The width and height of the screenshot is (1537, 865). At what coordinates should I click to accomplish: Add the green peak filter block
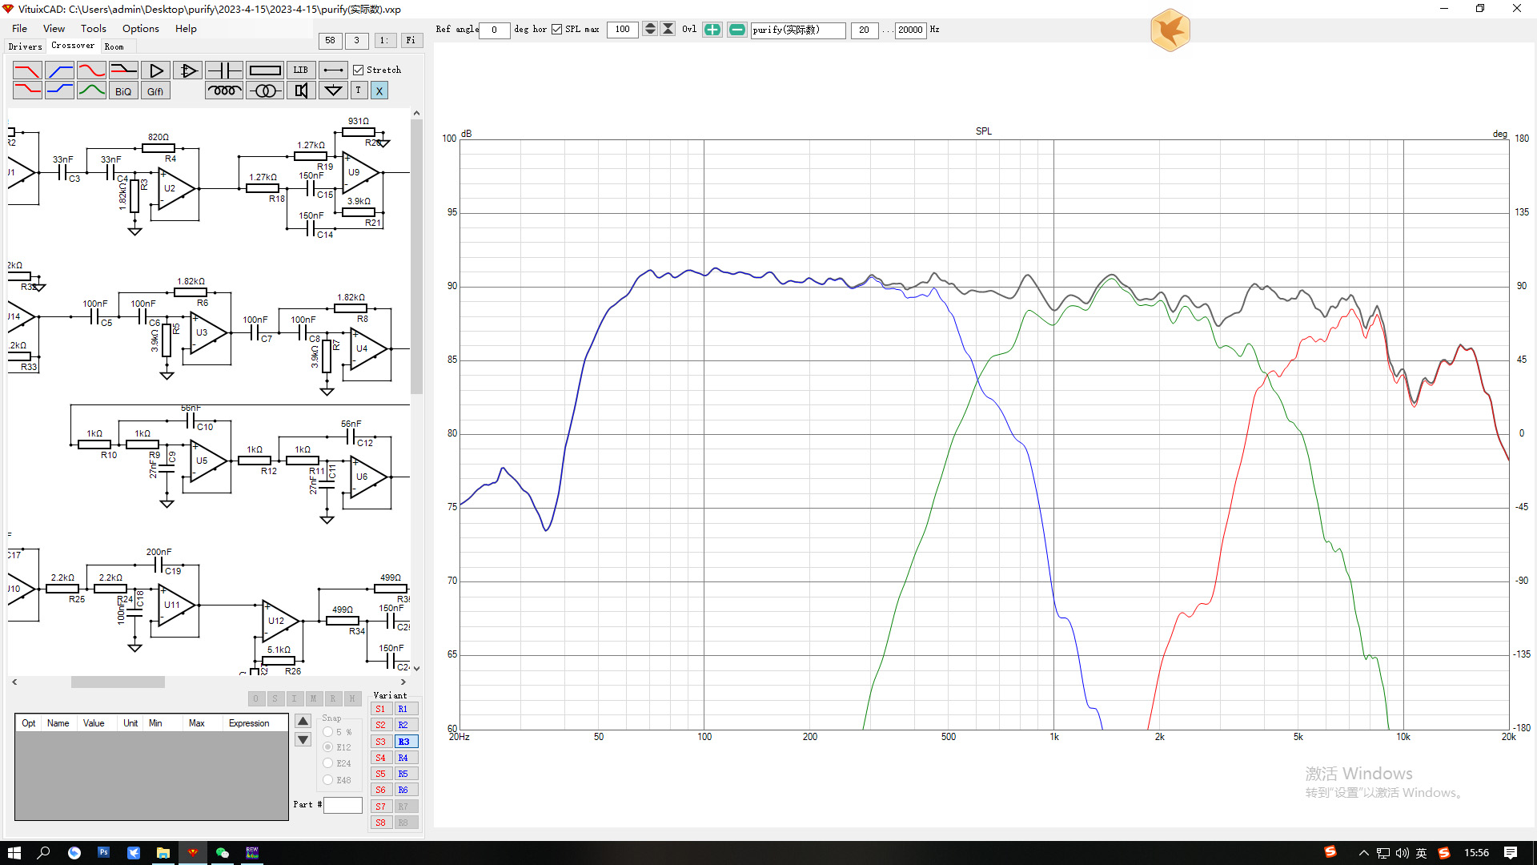91,91
